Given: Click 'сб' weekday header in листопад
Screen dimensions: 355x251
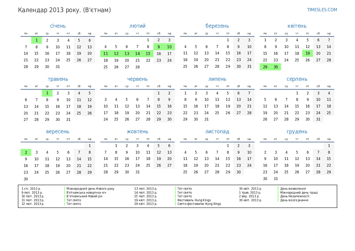Looking at the screenshot, I should (238, 139).
